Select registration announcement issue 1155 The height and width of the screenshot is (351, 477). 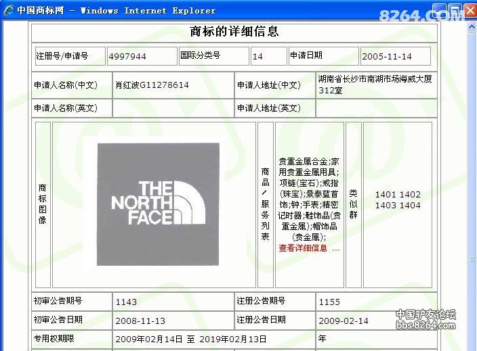(x=329, y=302)
